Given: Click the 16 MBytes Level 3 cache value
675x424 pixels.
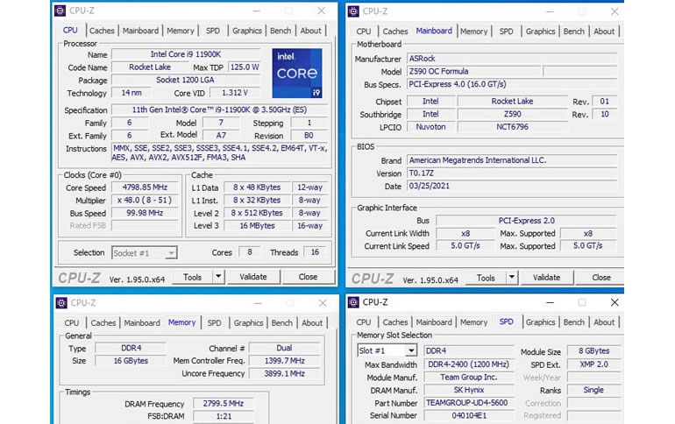Looking at the screenshot, I should 257,226.
